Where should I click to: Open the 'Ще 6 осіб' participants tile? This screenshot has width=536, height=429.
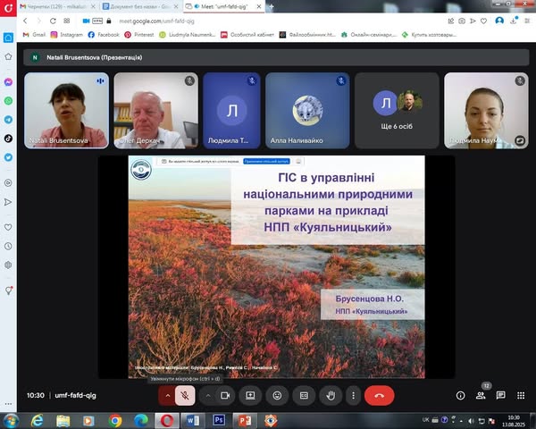[x=397, y=111]
